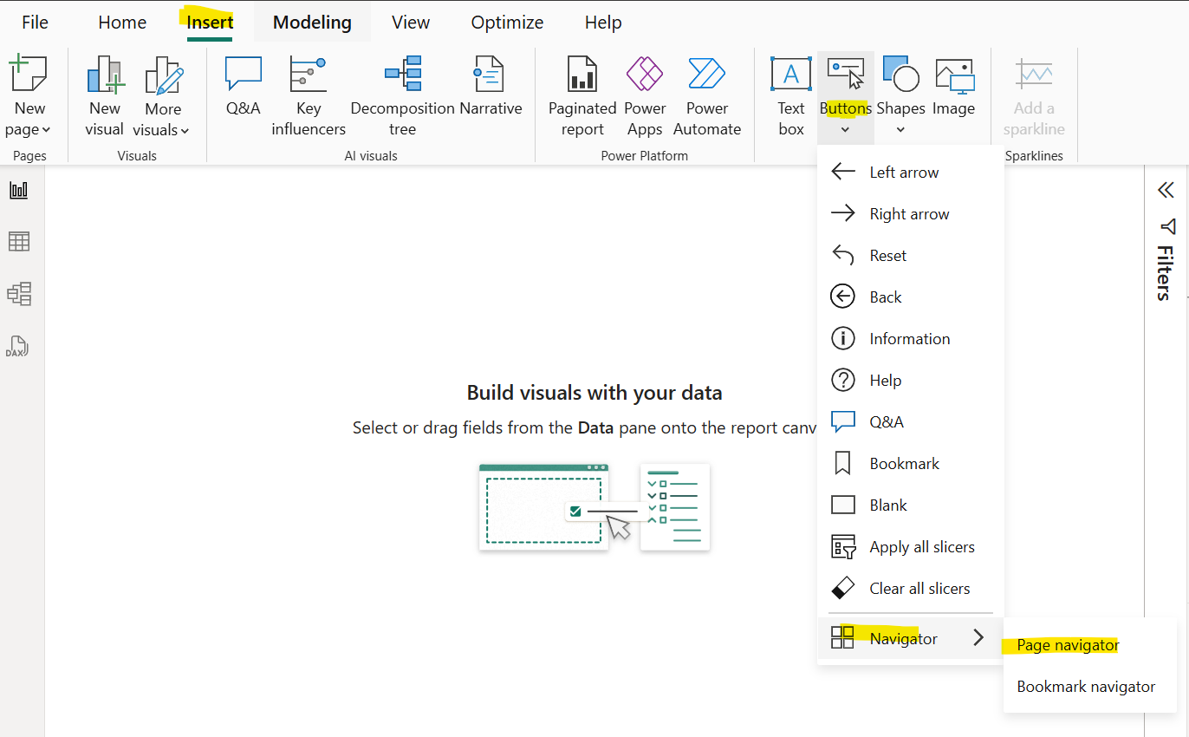The height and width of the screenshot is (737, 1189).
Task: Select Page navigator
Action: (1089, 645)
